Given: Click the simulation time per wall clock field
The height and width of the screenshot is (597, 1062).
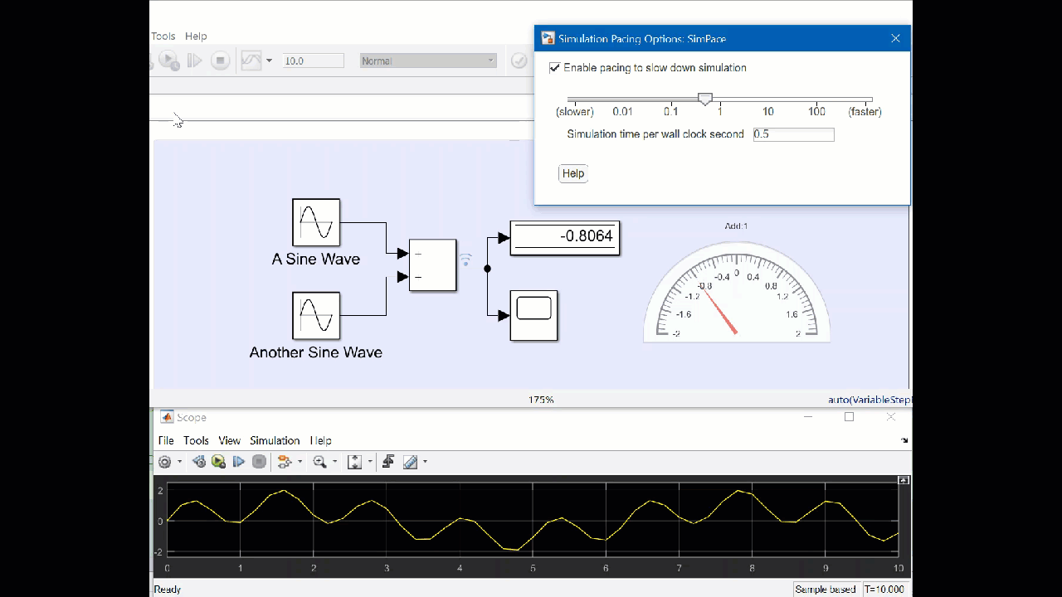Looking at the screenshot, I should (x=793, y=134).
